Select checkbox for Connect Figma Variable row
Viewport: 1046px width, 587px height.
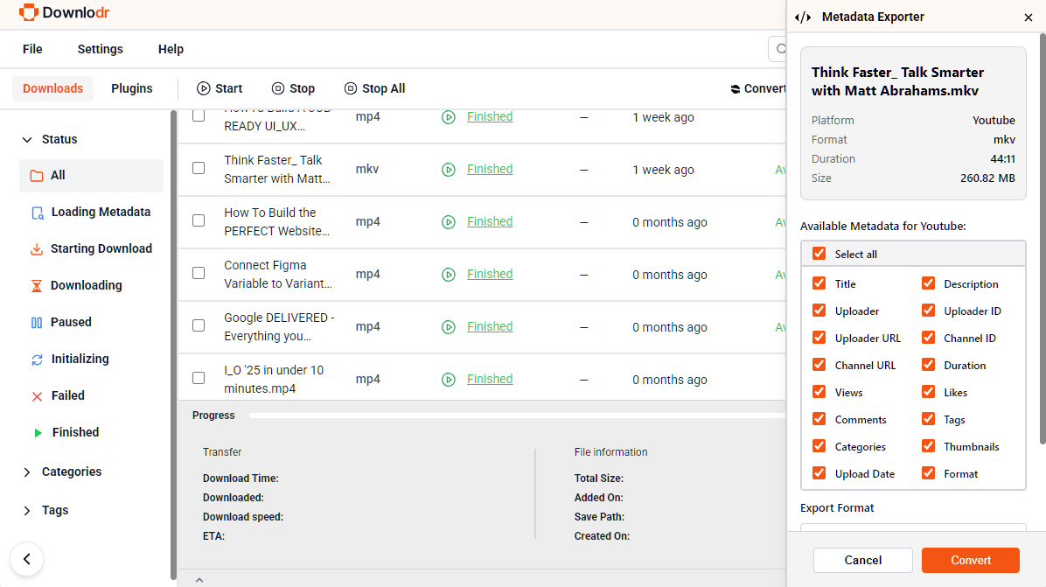[x=199, y=273]
